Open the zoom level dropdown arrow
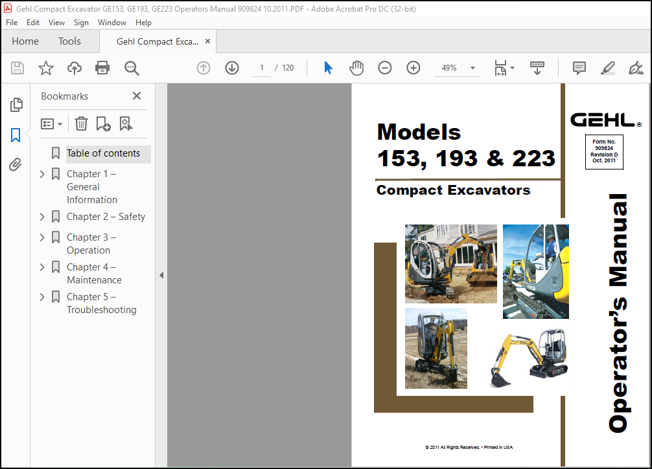 pos(472,68)
